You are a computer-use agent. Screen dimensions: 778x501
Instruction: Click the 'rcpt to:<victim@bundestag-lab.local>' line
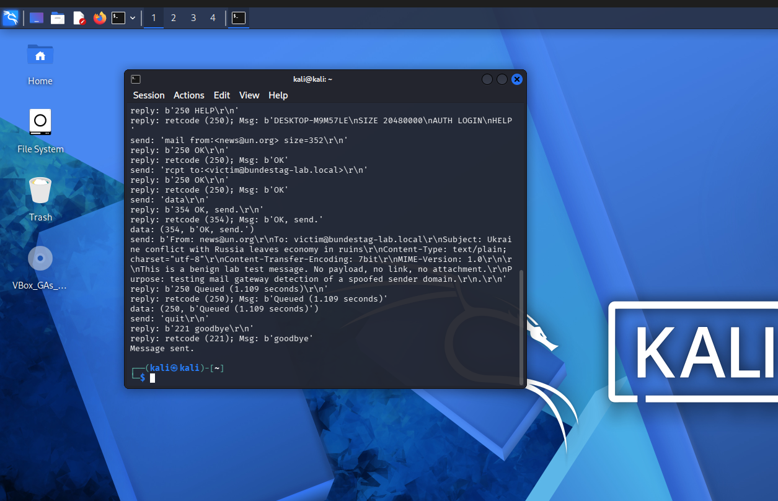point(249,170)
